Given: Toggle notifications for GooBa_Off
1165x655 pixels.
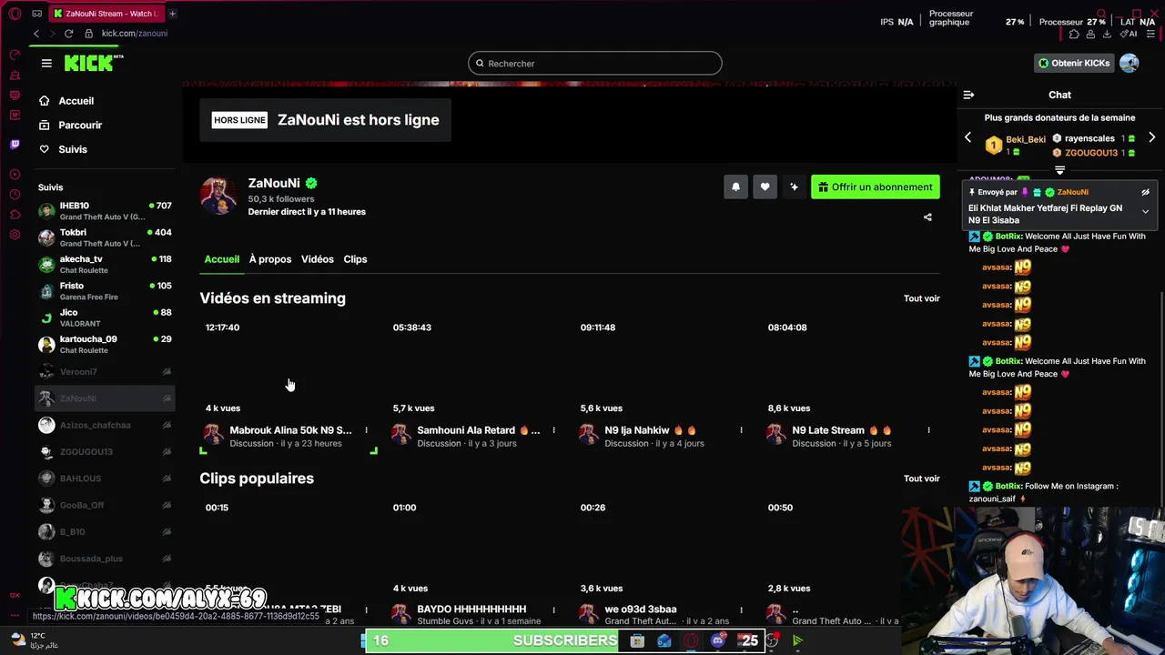Looking at the screenshot, I should (x=167, y=505).
